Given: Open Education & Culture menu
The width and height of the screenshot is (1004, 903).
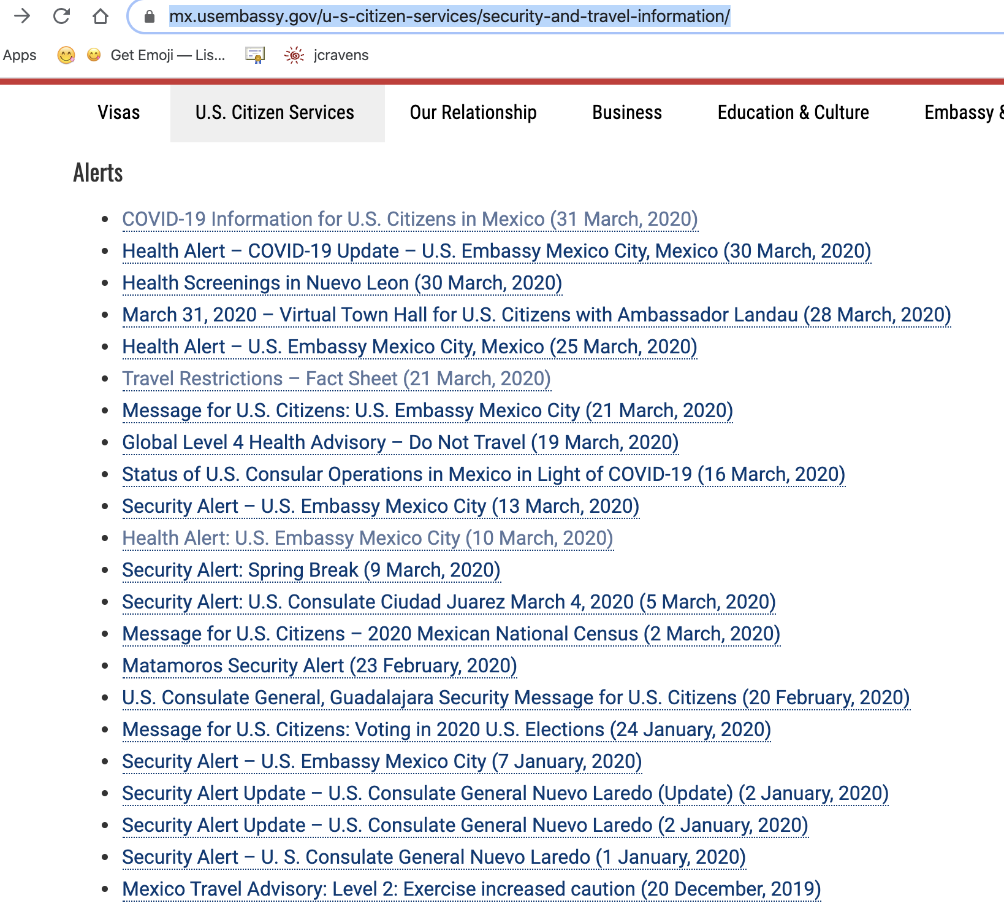Looking at the screenshot, I should coord(793,112).
